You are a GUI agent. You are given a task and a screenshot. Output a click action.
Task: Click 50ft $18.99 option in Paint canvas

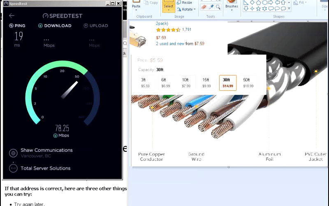pos(248,83)
